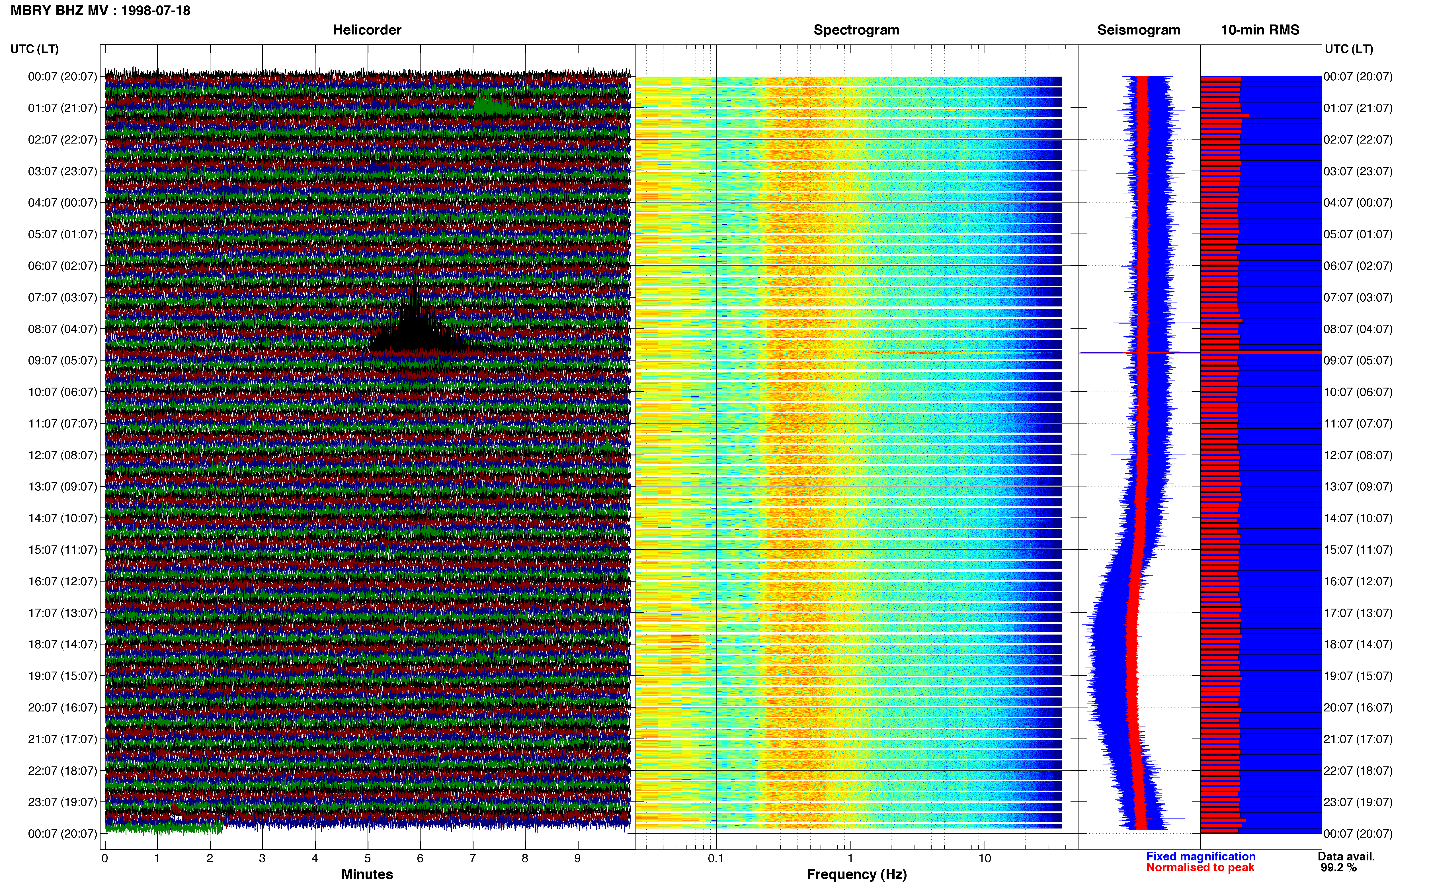Click '20:07 (16:07)' label beside 10-min RMS
This screenshot has height=894, width=1429.
pyautogui.click(x=1358, y=707)
